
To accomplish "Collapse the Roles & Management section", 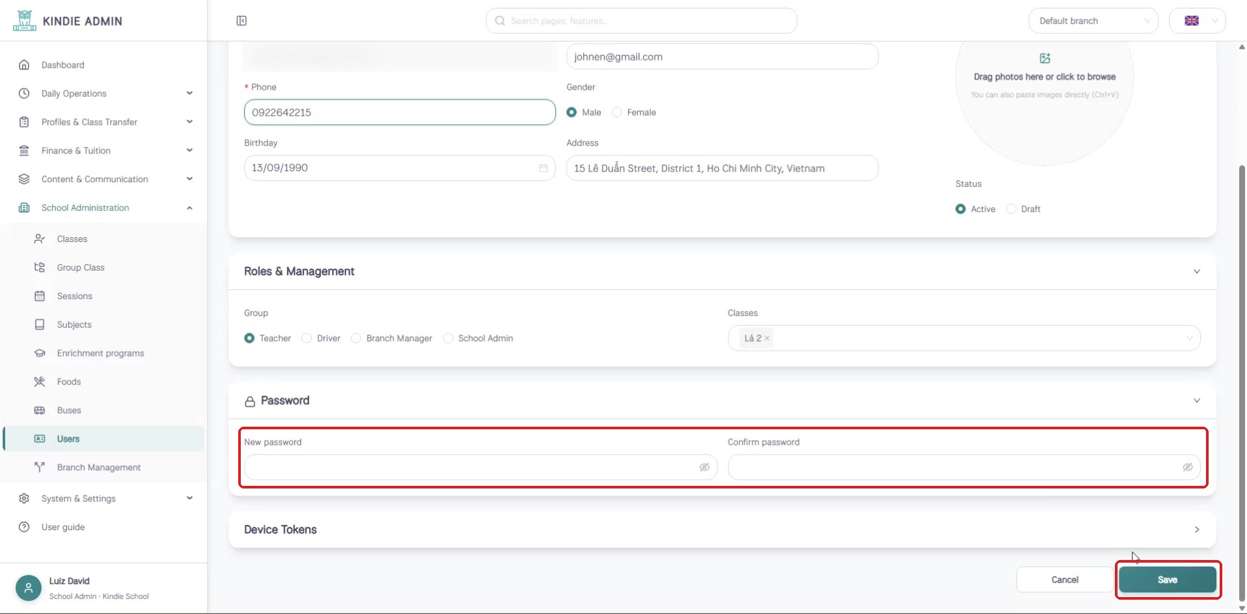I will click(x=1197, y=272).
